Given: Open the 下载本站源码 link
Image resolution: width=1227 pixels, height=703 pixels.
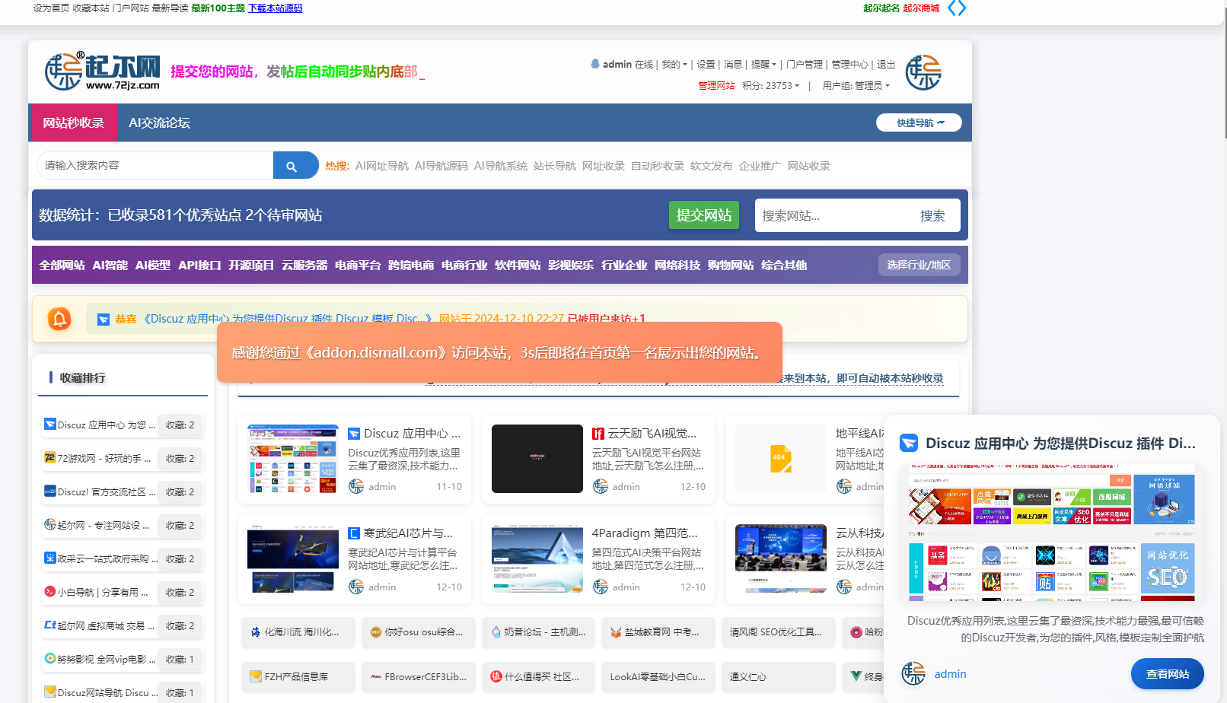Looking at the screenshot, I should pyautogui.click(x=276, y=8).
